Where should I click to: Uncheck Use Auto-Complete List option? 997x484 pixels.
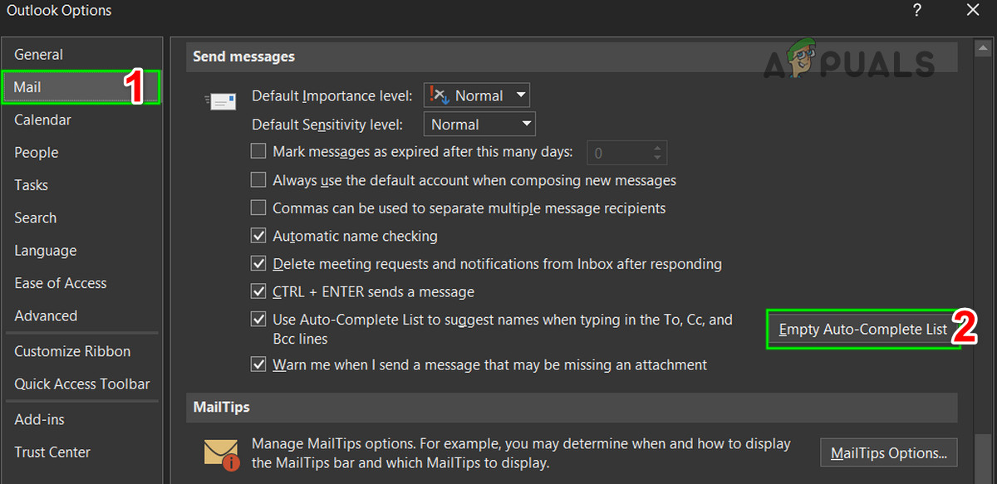click(x=258, y=320)
